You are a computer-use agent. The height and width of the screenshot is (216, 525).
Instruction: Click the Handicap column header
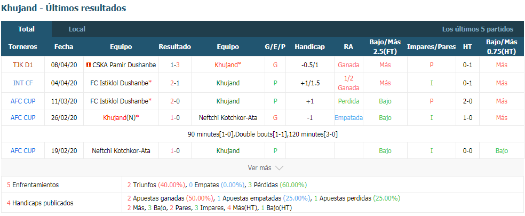(309, 47)
